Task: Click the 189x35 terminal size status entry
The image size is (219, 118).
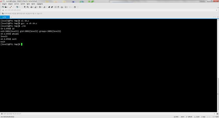Action: (x=189, y=117)
